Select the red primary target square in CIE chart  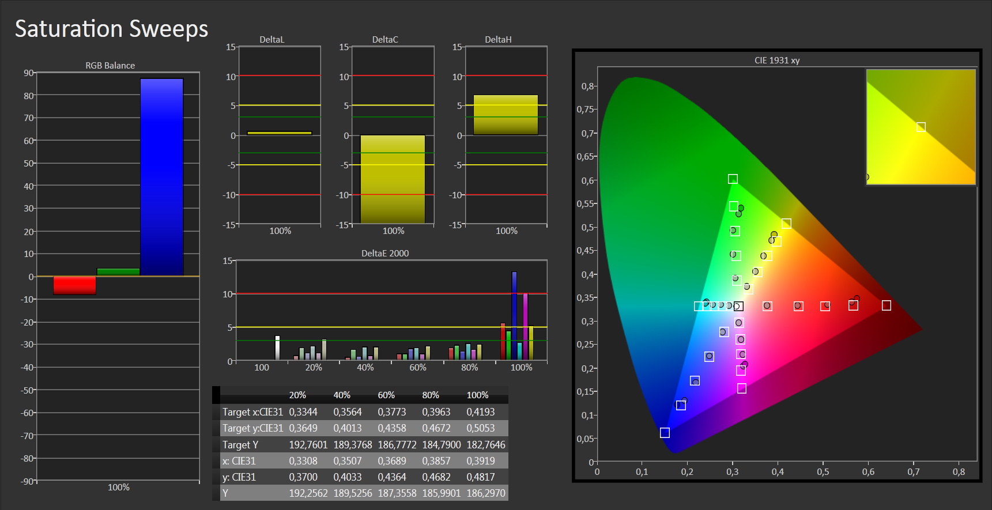[x=887, y=305]
